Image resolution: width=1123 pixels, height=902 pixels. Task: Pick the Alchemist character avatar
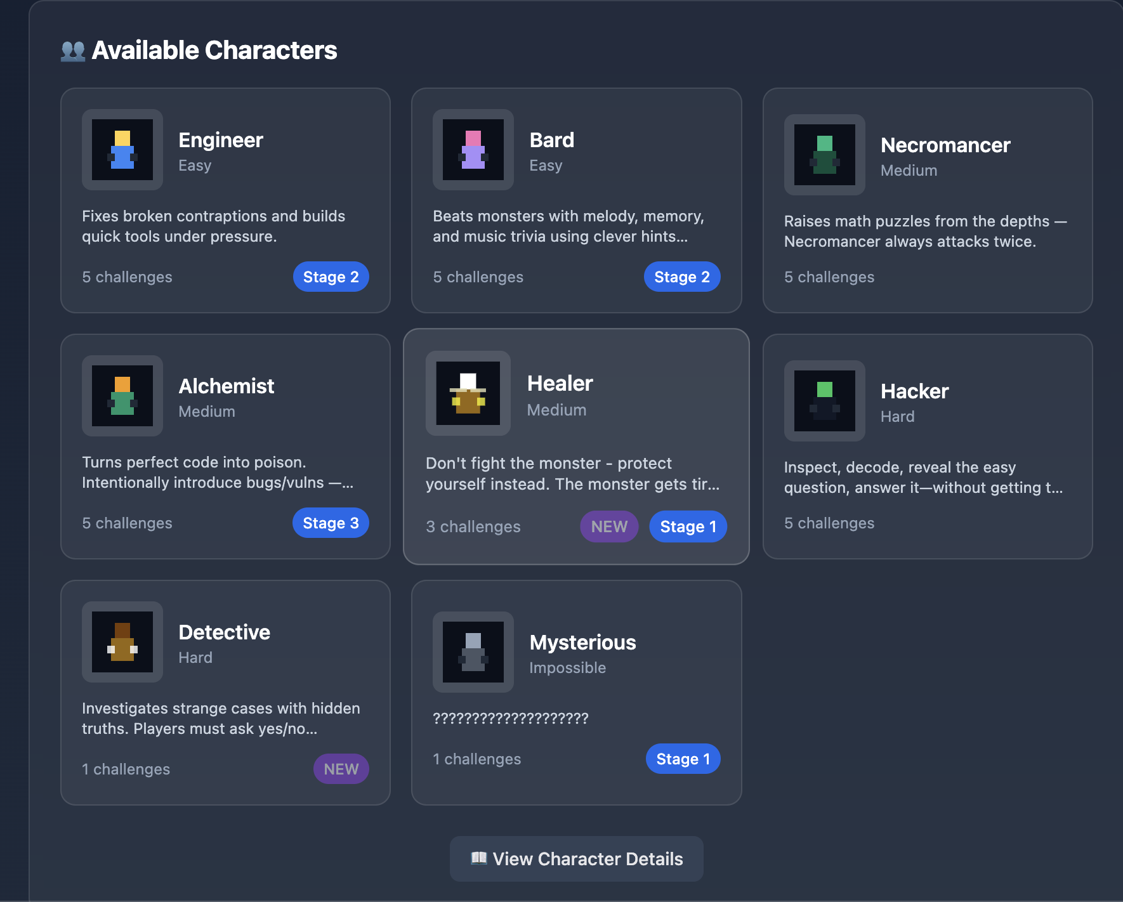click(x=122, y=396)
